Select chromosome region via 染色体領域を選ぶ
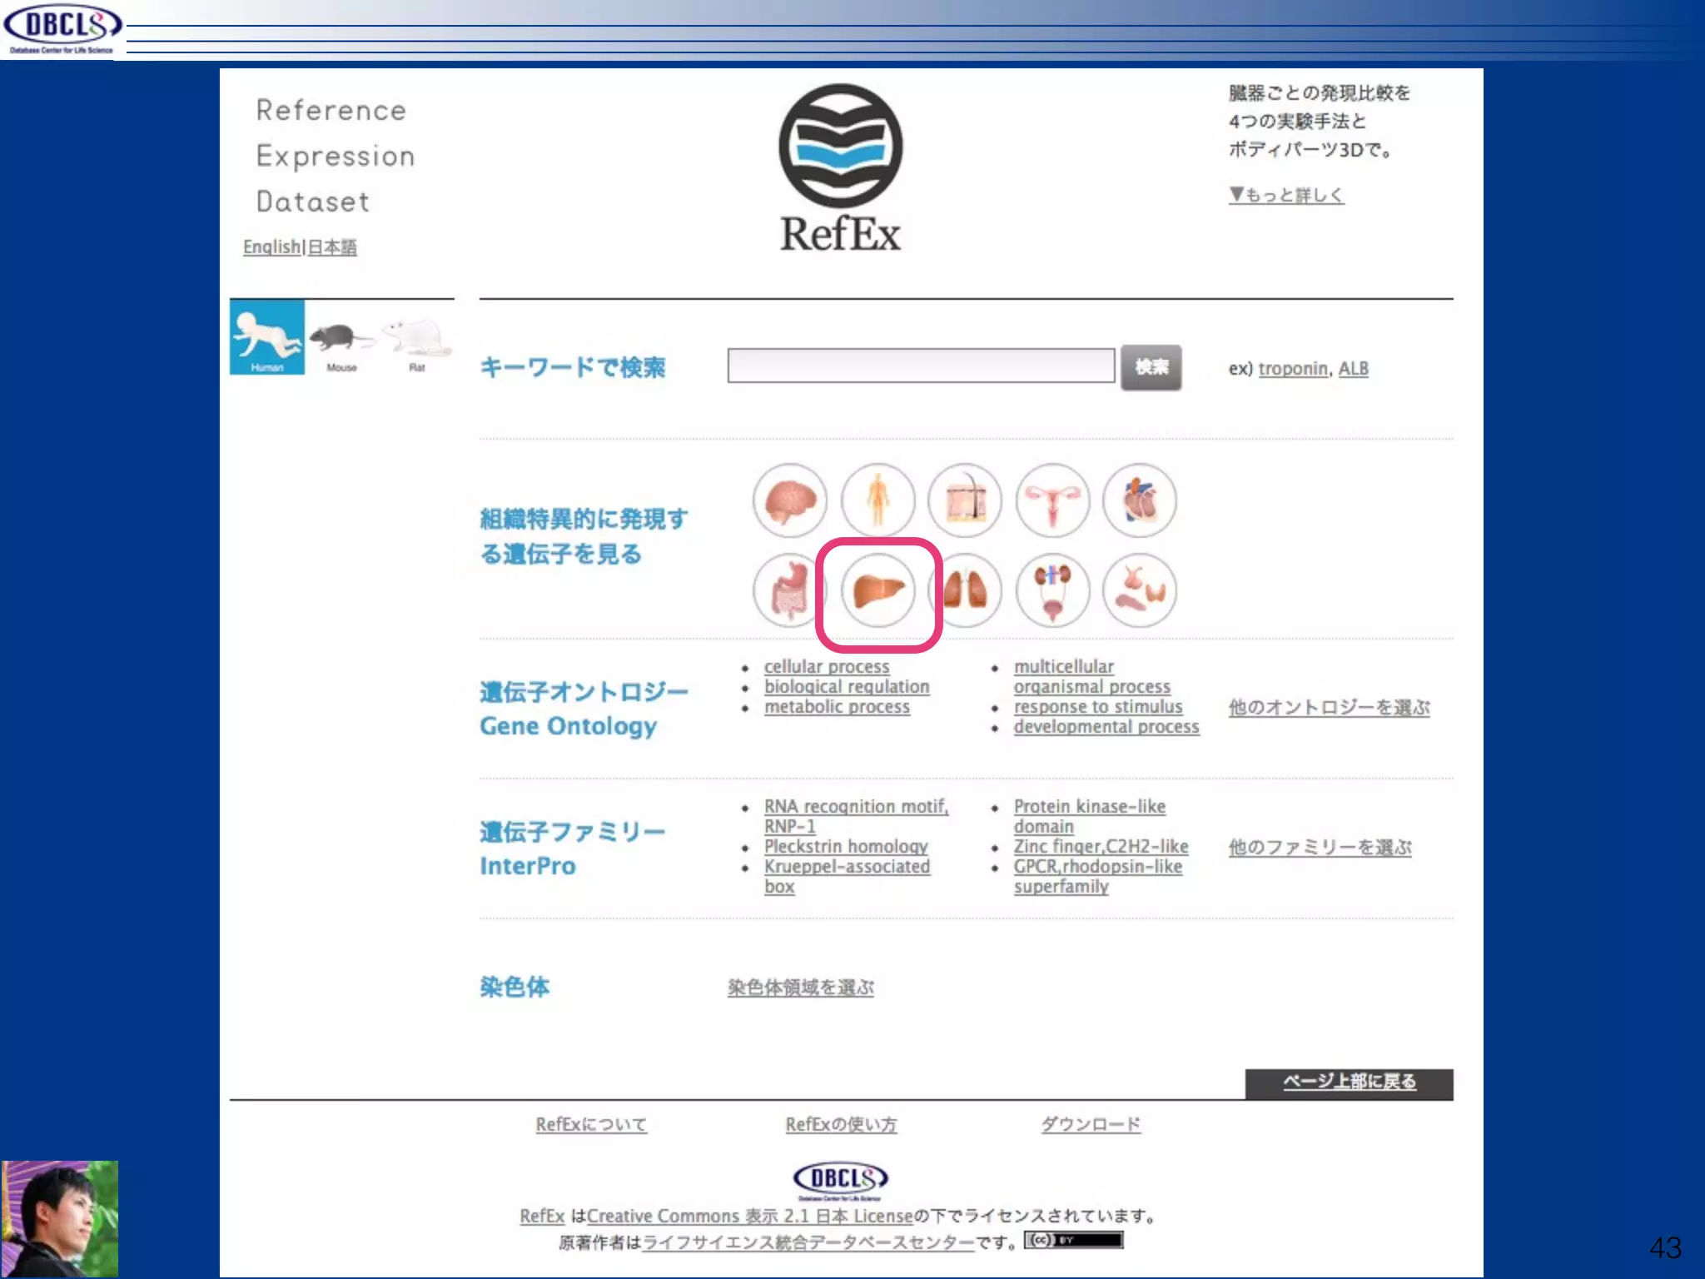Image resolution: width=1705 pixels, height=1279 pixels. 800,988
